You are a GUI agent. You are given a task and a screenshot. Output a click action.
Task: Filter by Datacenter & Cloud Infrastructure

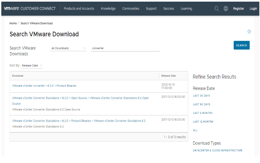pyautogui.click(x=217, y=150)
